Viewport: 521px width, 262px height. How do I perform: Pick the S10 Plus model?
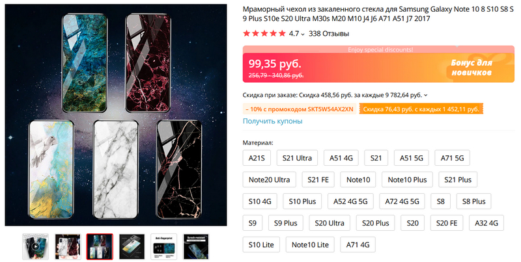[302, 202]
